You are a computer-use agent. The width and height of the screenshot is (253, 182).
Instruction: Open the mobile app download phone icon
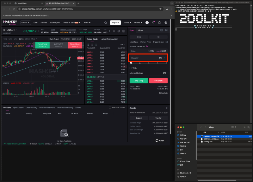point(159,23)
